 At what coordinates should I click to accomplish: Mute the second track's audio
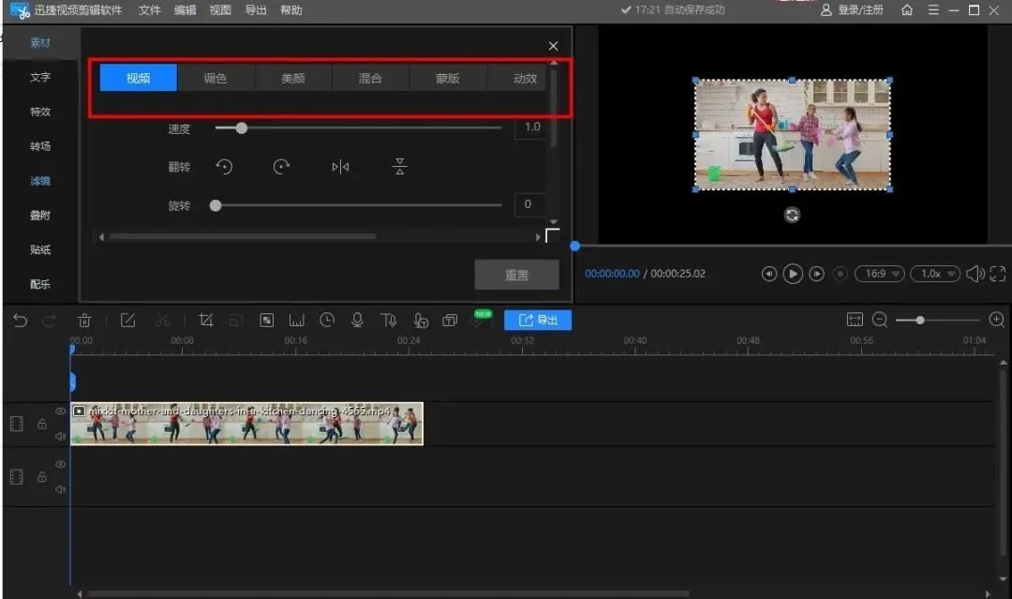[x=60, y=489]
